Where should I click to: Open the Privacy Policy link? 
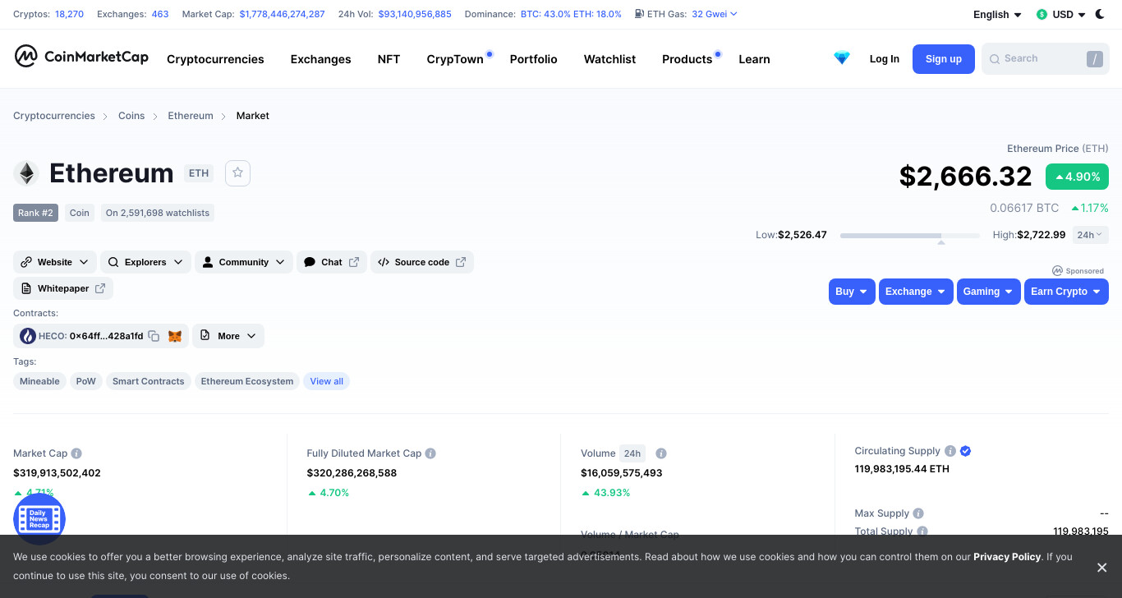pyautogui.click(x=1007, y=557)
